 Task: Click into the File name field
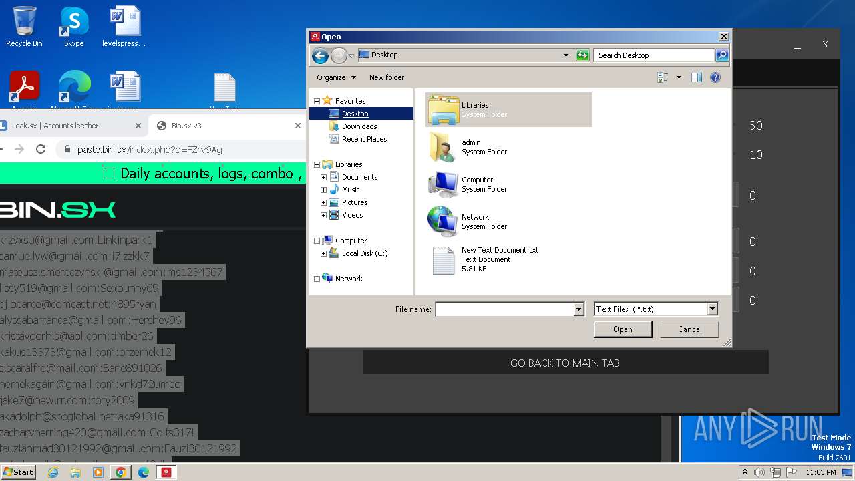(504, 309)
